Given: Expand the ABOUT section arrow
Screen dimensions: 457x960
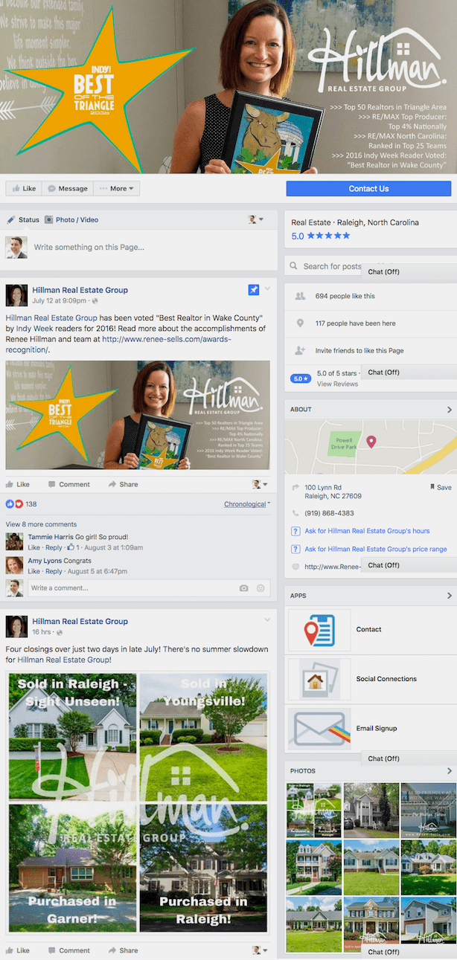Looking at the screenshot, I should pos(449,410).
